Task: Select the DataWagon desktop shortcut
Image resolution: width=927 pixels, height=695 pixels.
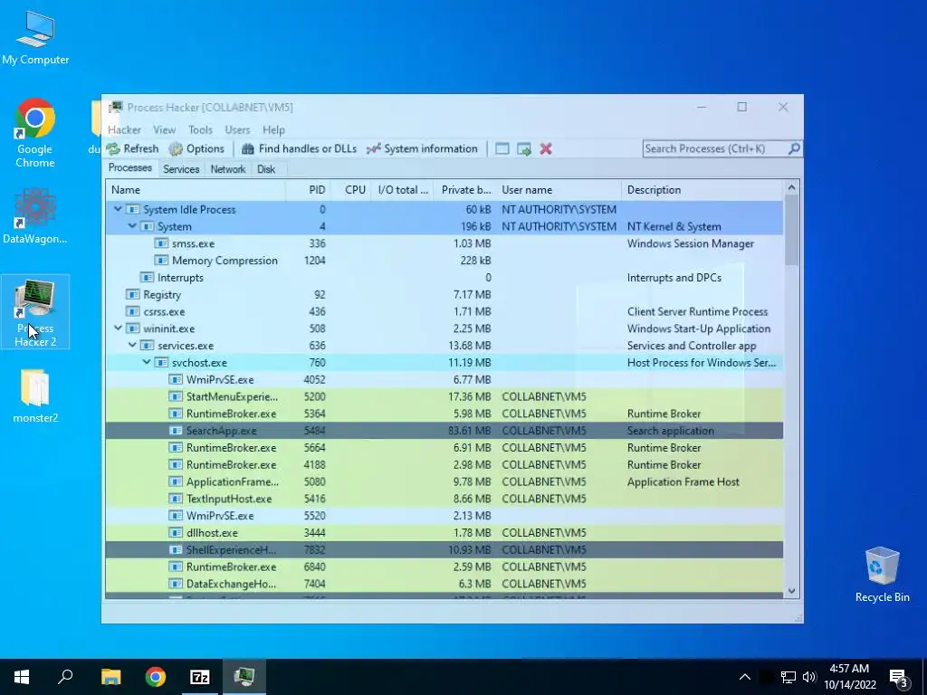Action: [35, 215]
